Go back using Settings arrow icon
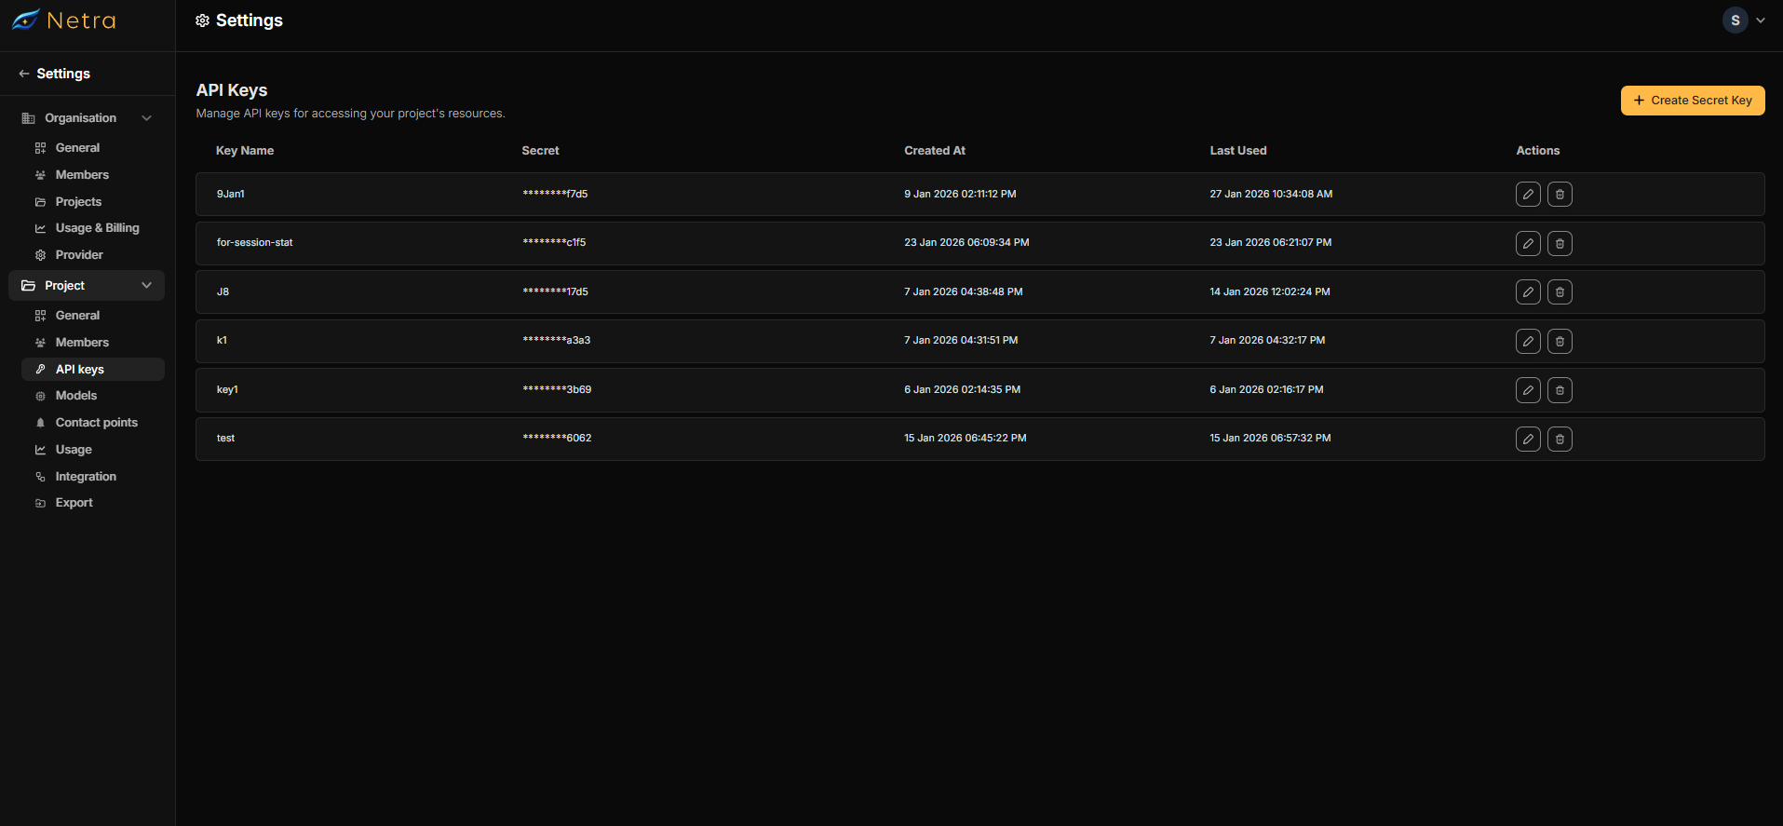 pos(24,74)
